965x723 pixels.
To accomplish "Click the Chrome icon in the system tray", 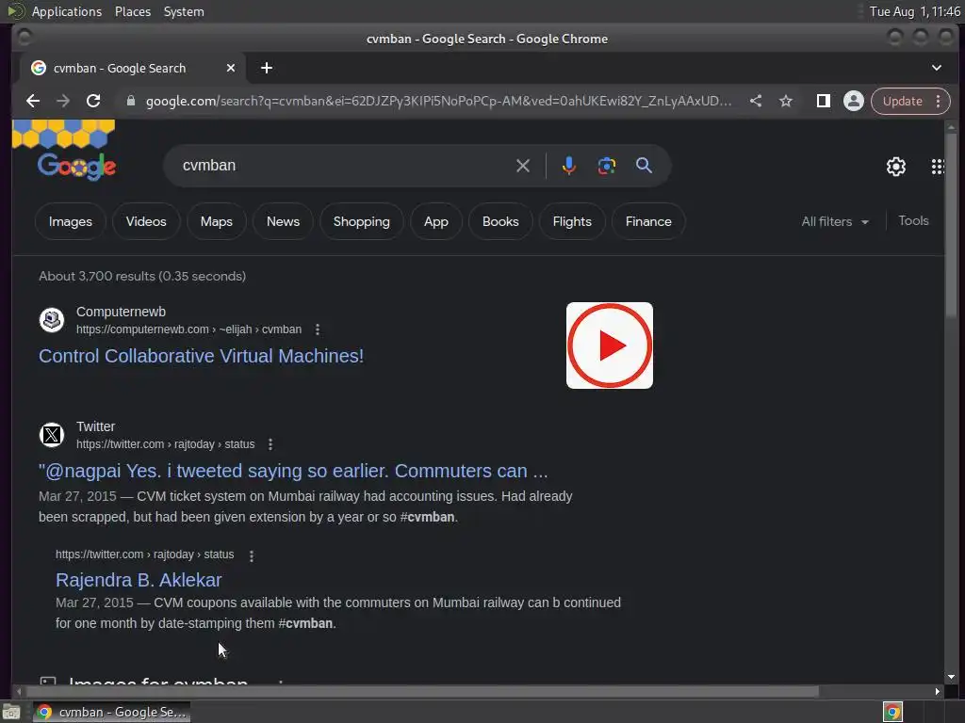I will point(892,712).
